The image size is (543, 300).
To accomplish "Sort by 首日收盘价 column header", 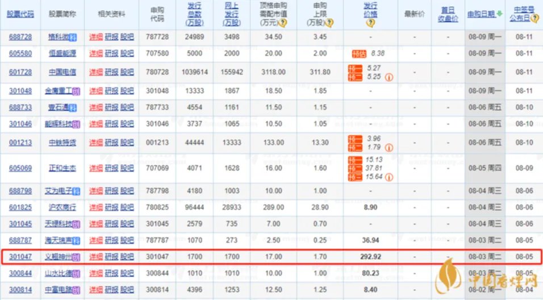I will point(448,14).
